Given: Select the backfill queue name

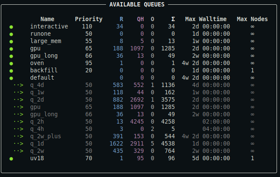Looking at the screenshot, I should tap(44, 70).
